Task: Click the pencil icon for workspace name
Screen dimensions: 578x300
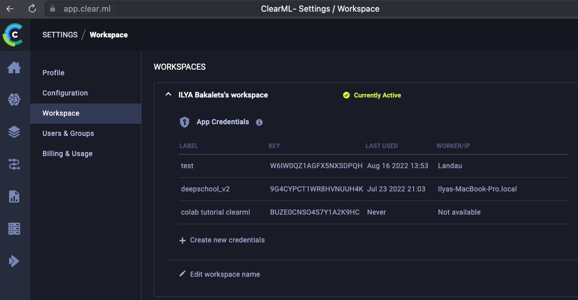Action: pos(182,274)
